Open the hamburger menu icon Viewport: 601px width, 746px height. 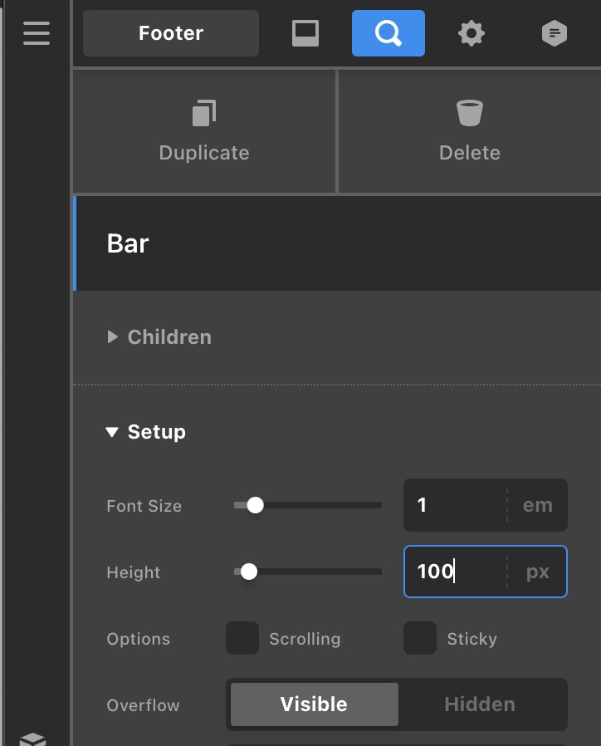coord(37,33)
